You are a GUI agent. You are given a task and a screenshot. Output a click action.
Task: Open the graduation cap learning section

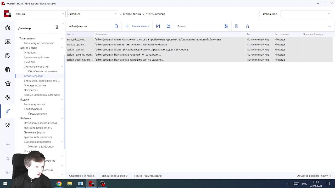8,84
